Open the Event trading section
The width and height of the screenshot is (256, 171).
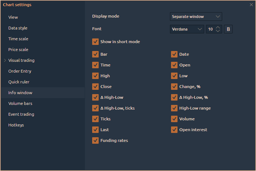point(21,114)
